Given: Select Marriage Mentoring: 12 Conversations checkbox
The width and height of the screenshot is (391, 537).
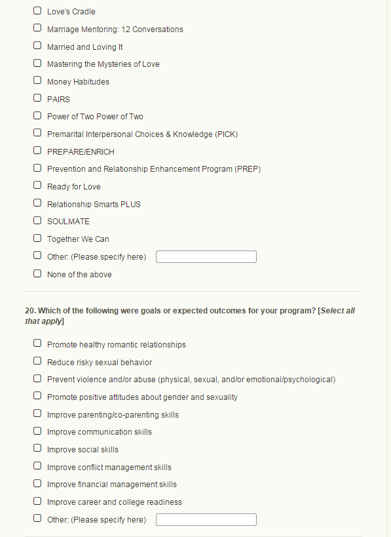Looking at the screenshot, I should pyautogui.click(x=37, y=28).
